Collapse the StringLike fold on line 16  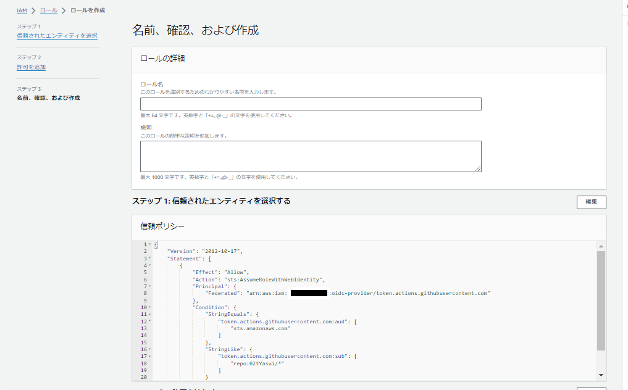click(x=150, y=349)
